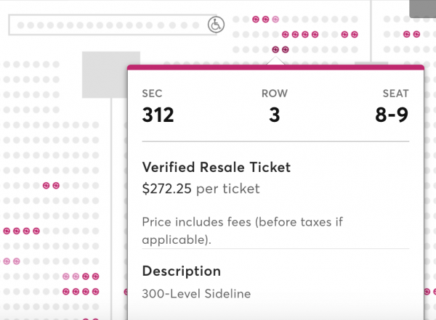Select the faded pink seat near the left edge
Image resolution: width=436 pixels, height=320 pixels.
(7, 261)
